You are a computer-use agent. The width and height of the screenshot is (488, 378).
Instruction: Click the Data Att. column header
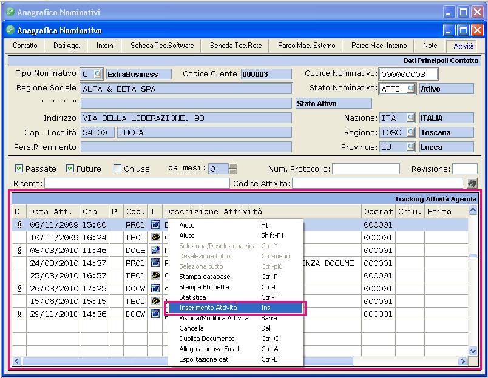[53, 212]
